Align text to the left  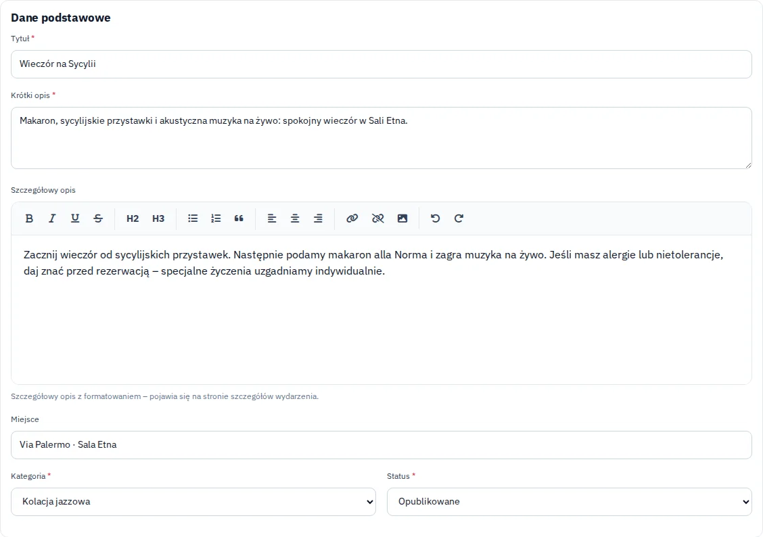point(272,218)
